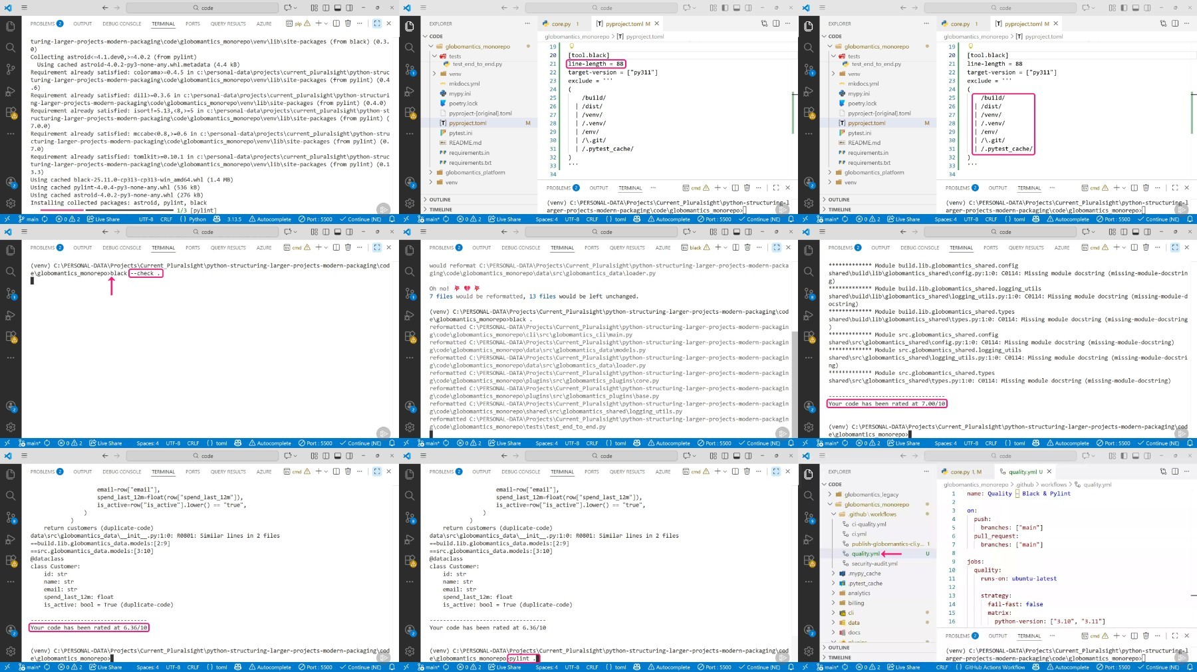The image size is (1197, 672).
Task: Open Search view in the pip install window
Action: click(11, 48)
